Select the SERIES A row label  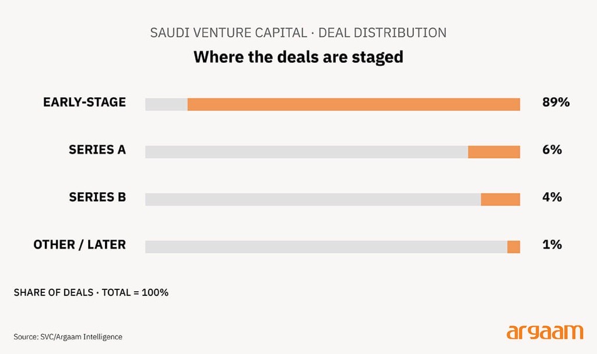[97, 150]
